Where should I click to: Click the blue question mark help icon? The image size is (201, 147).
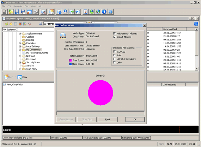pyautogui.click(x=110, y=12)
